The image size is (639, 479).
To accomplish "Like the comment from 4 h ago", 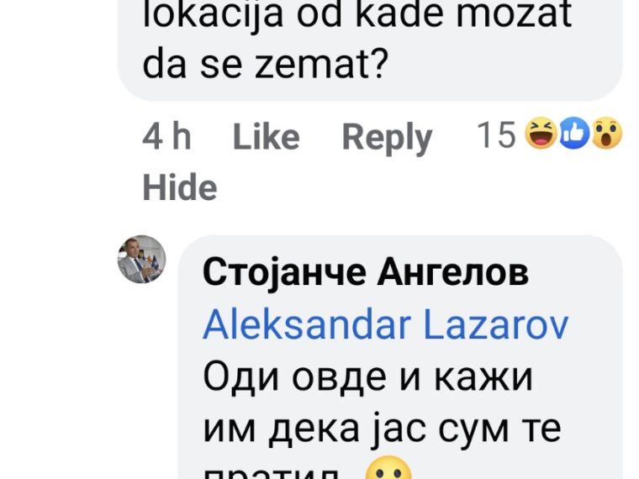I will 267,137.
